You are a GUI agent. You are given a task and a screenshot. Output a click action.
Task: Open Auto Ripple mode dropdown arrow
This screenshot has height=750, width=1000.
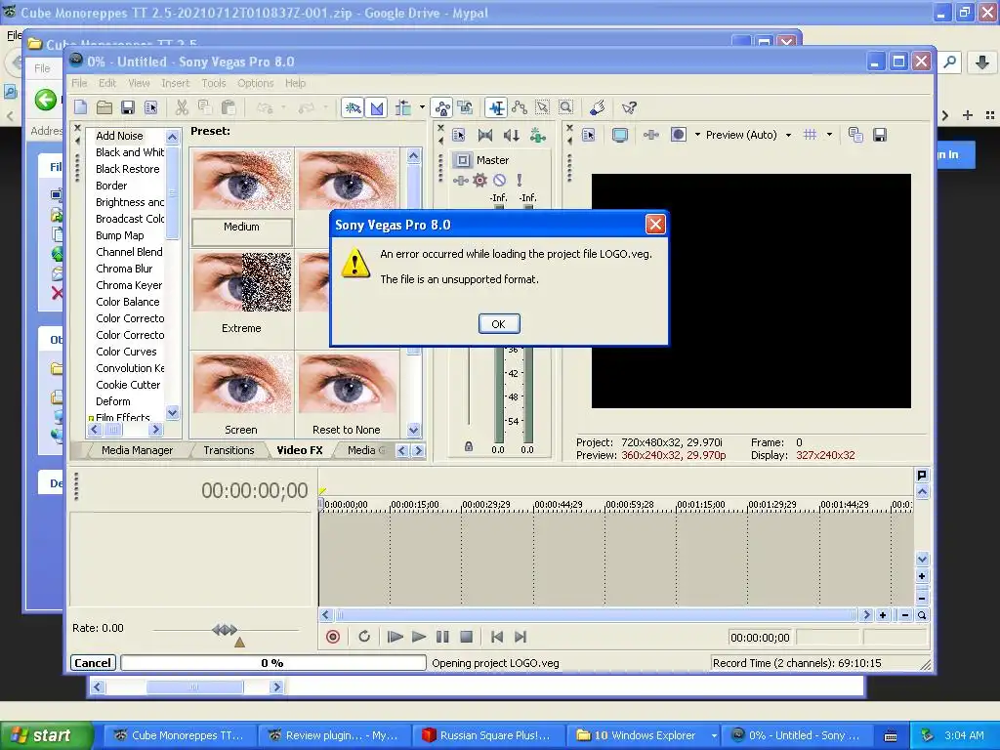pyautogui.click(x=422, y=107)
